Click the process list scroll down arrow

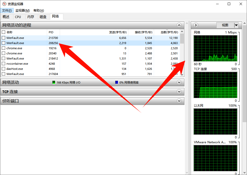(182, 74)
